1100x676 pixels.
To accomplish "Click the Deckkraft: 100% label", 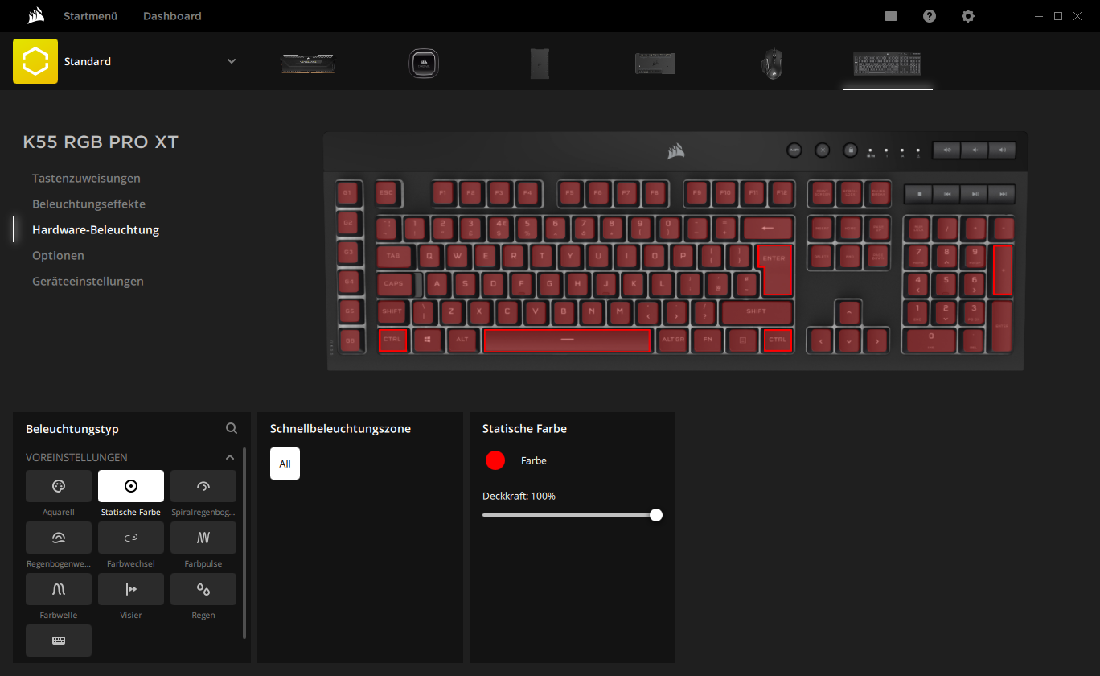I will click(519, 496).
